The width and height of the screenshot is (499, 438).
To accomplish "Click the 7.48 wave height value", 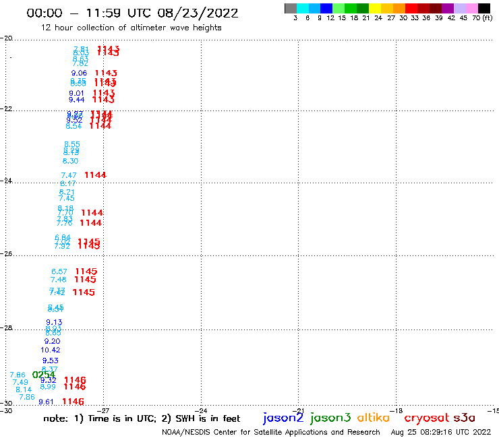I will (59, 280).
